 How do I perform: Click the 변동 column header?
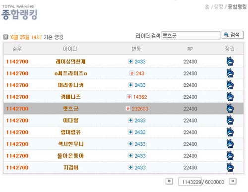[136, 49]
